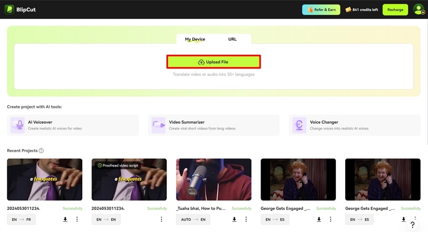Image resolution: width=428 pixels, height=232 pixels.
Task: Click the BlipCut brand name text
Action: tap(26, 9)
